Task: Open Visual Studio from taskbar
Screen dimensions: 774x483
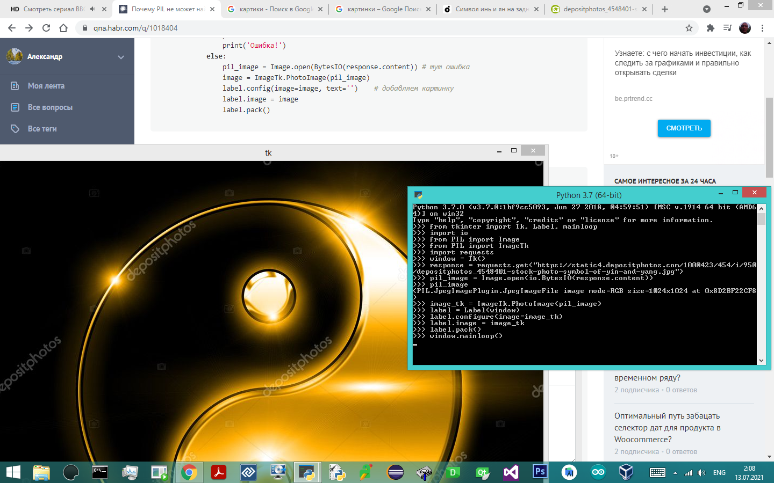Action: [511, 472]
